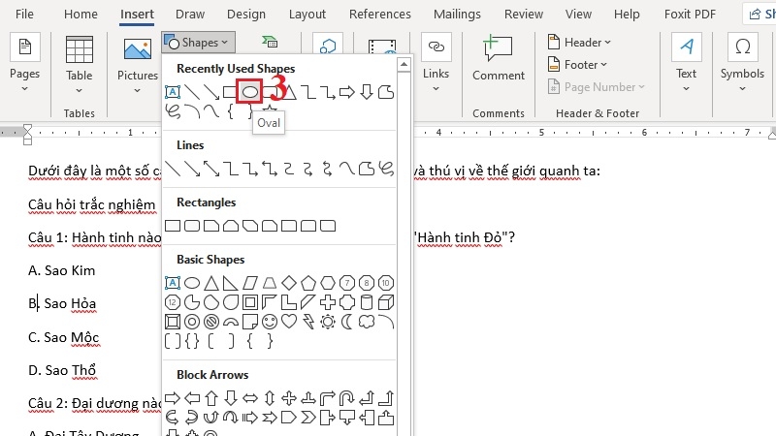
Task: Switch to the Mailings tab
Action: tap(457, 14)
